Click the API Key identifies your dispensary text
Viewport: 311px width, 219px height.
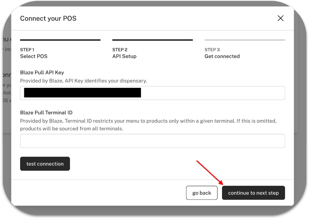click(x=83, y=81)
